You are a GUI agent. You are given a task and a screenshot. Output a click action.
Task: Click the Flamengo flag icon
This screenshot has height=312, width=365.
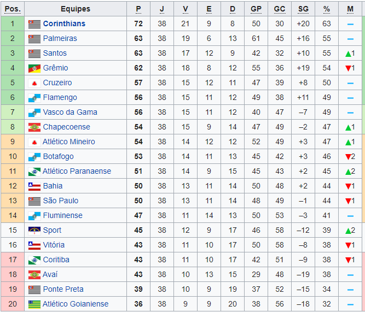[x=34, y=98]
